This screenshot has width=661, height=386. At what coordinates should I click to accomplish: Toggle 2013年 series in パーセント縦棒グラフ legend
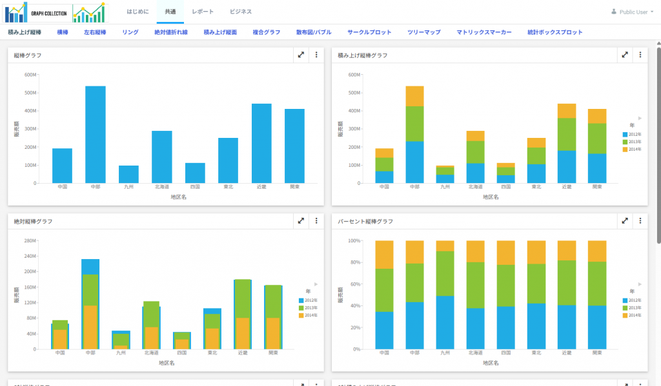pos(632,308)
